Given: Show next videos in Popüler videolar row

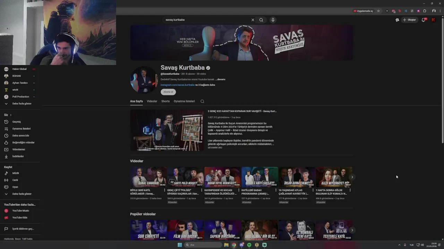Looking at the screenshot, I should point(352,230).
